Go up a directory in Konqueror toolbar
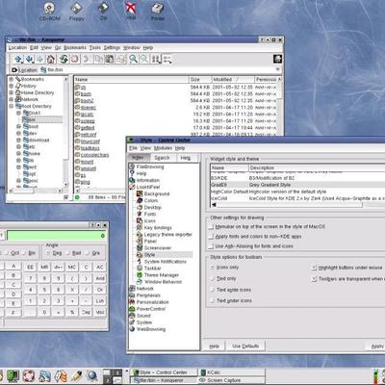385x385 pixels. (x=18, y=59)
